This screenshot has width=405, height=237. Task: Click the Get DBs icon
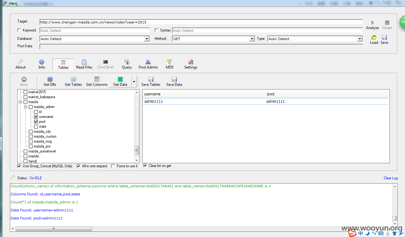click(x=50, y=79)
